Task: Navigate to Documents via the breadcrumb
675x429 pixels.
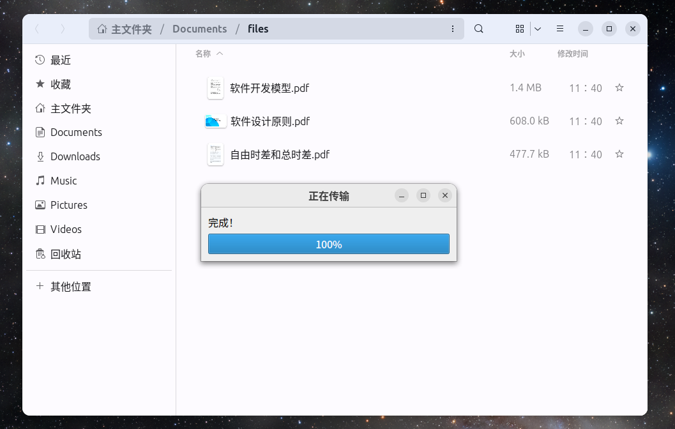Action: 199,29
